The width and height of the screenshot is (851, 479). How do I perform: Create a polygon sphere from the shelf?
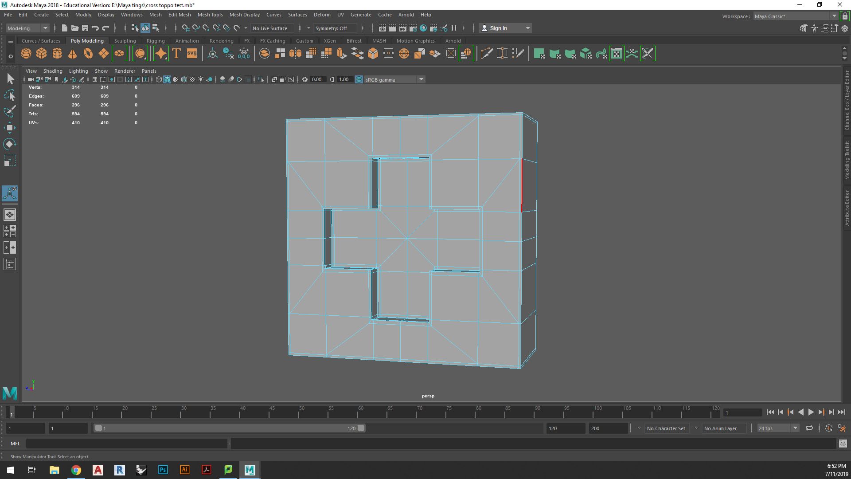pos(26,54)
